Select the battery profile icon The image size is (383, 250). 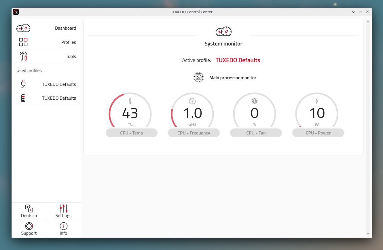(23, 98)
